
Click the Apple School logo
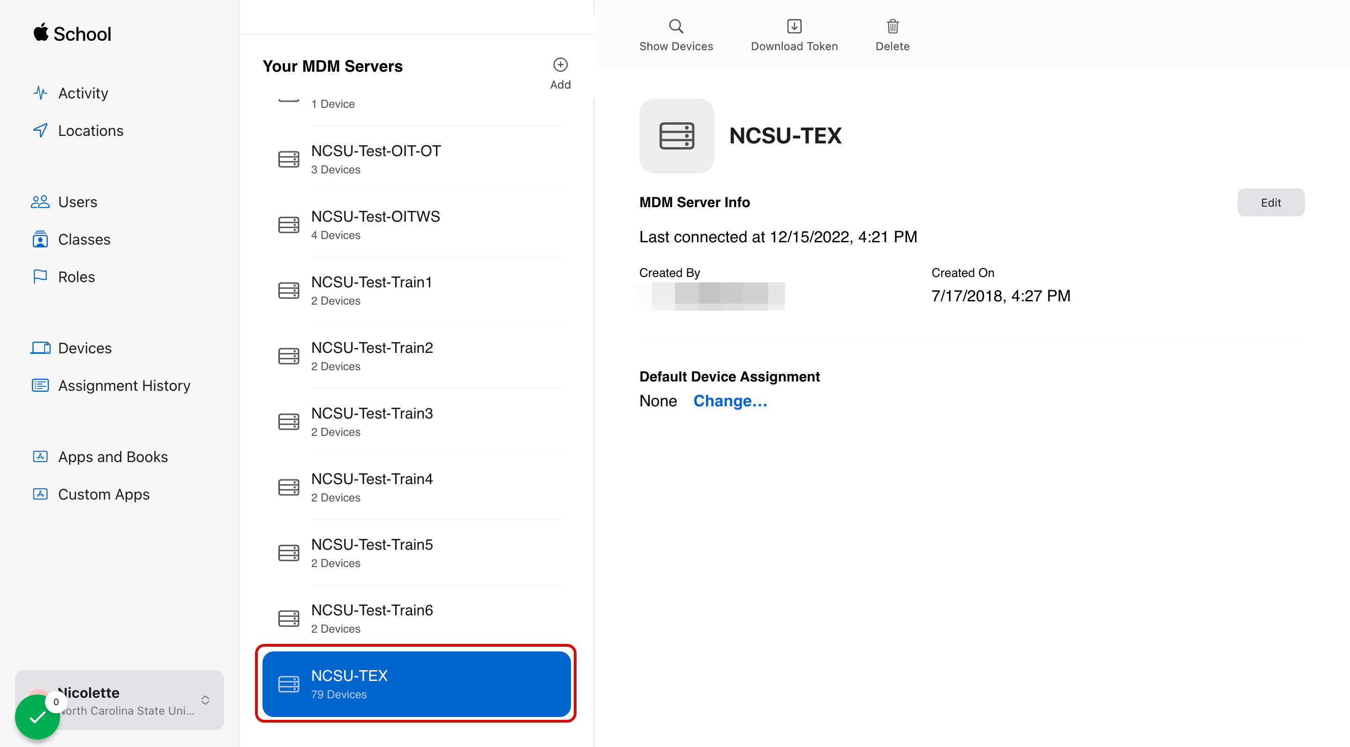point(72,34)
